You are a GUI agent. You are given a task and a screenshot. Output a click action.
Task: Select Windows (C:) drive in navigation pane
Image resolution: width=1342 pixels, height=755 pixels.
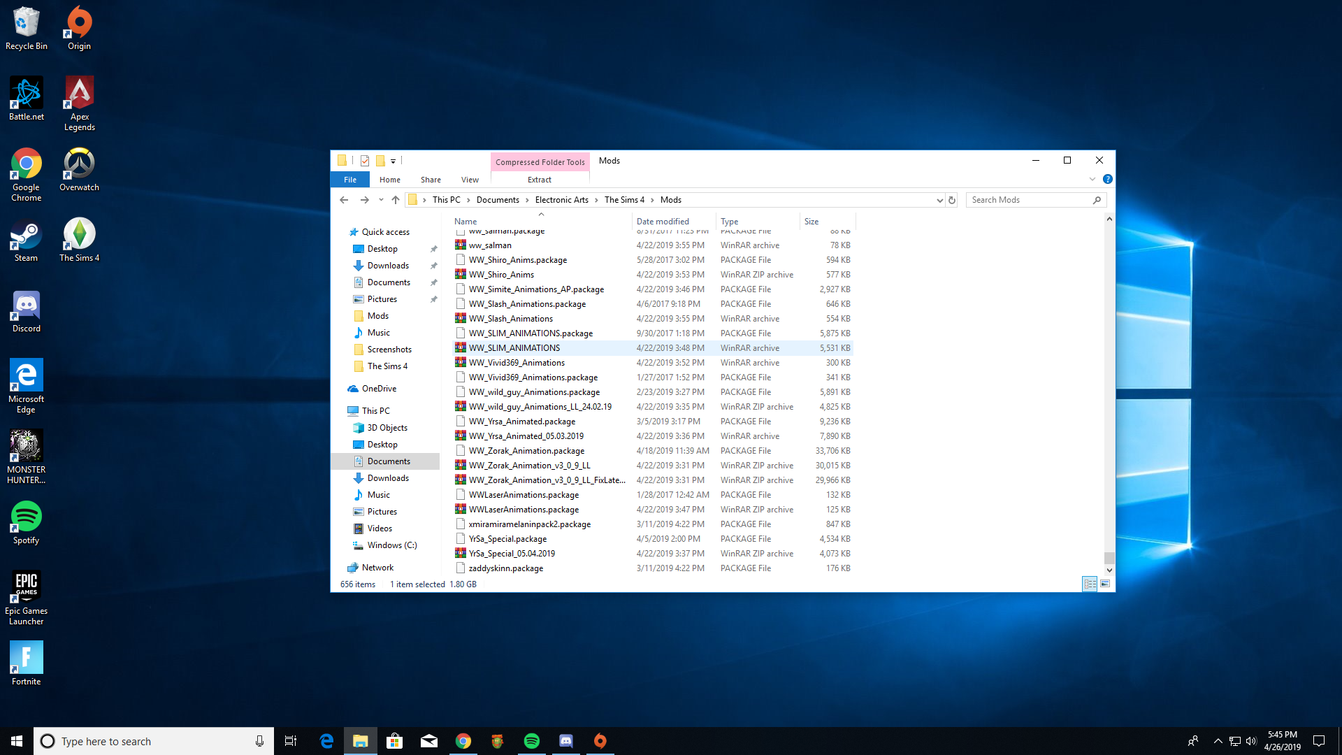click(x=391, y=545)
